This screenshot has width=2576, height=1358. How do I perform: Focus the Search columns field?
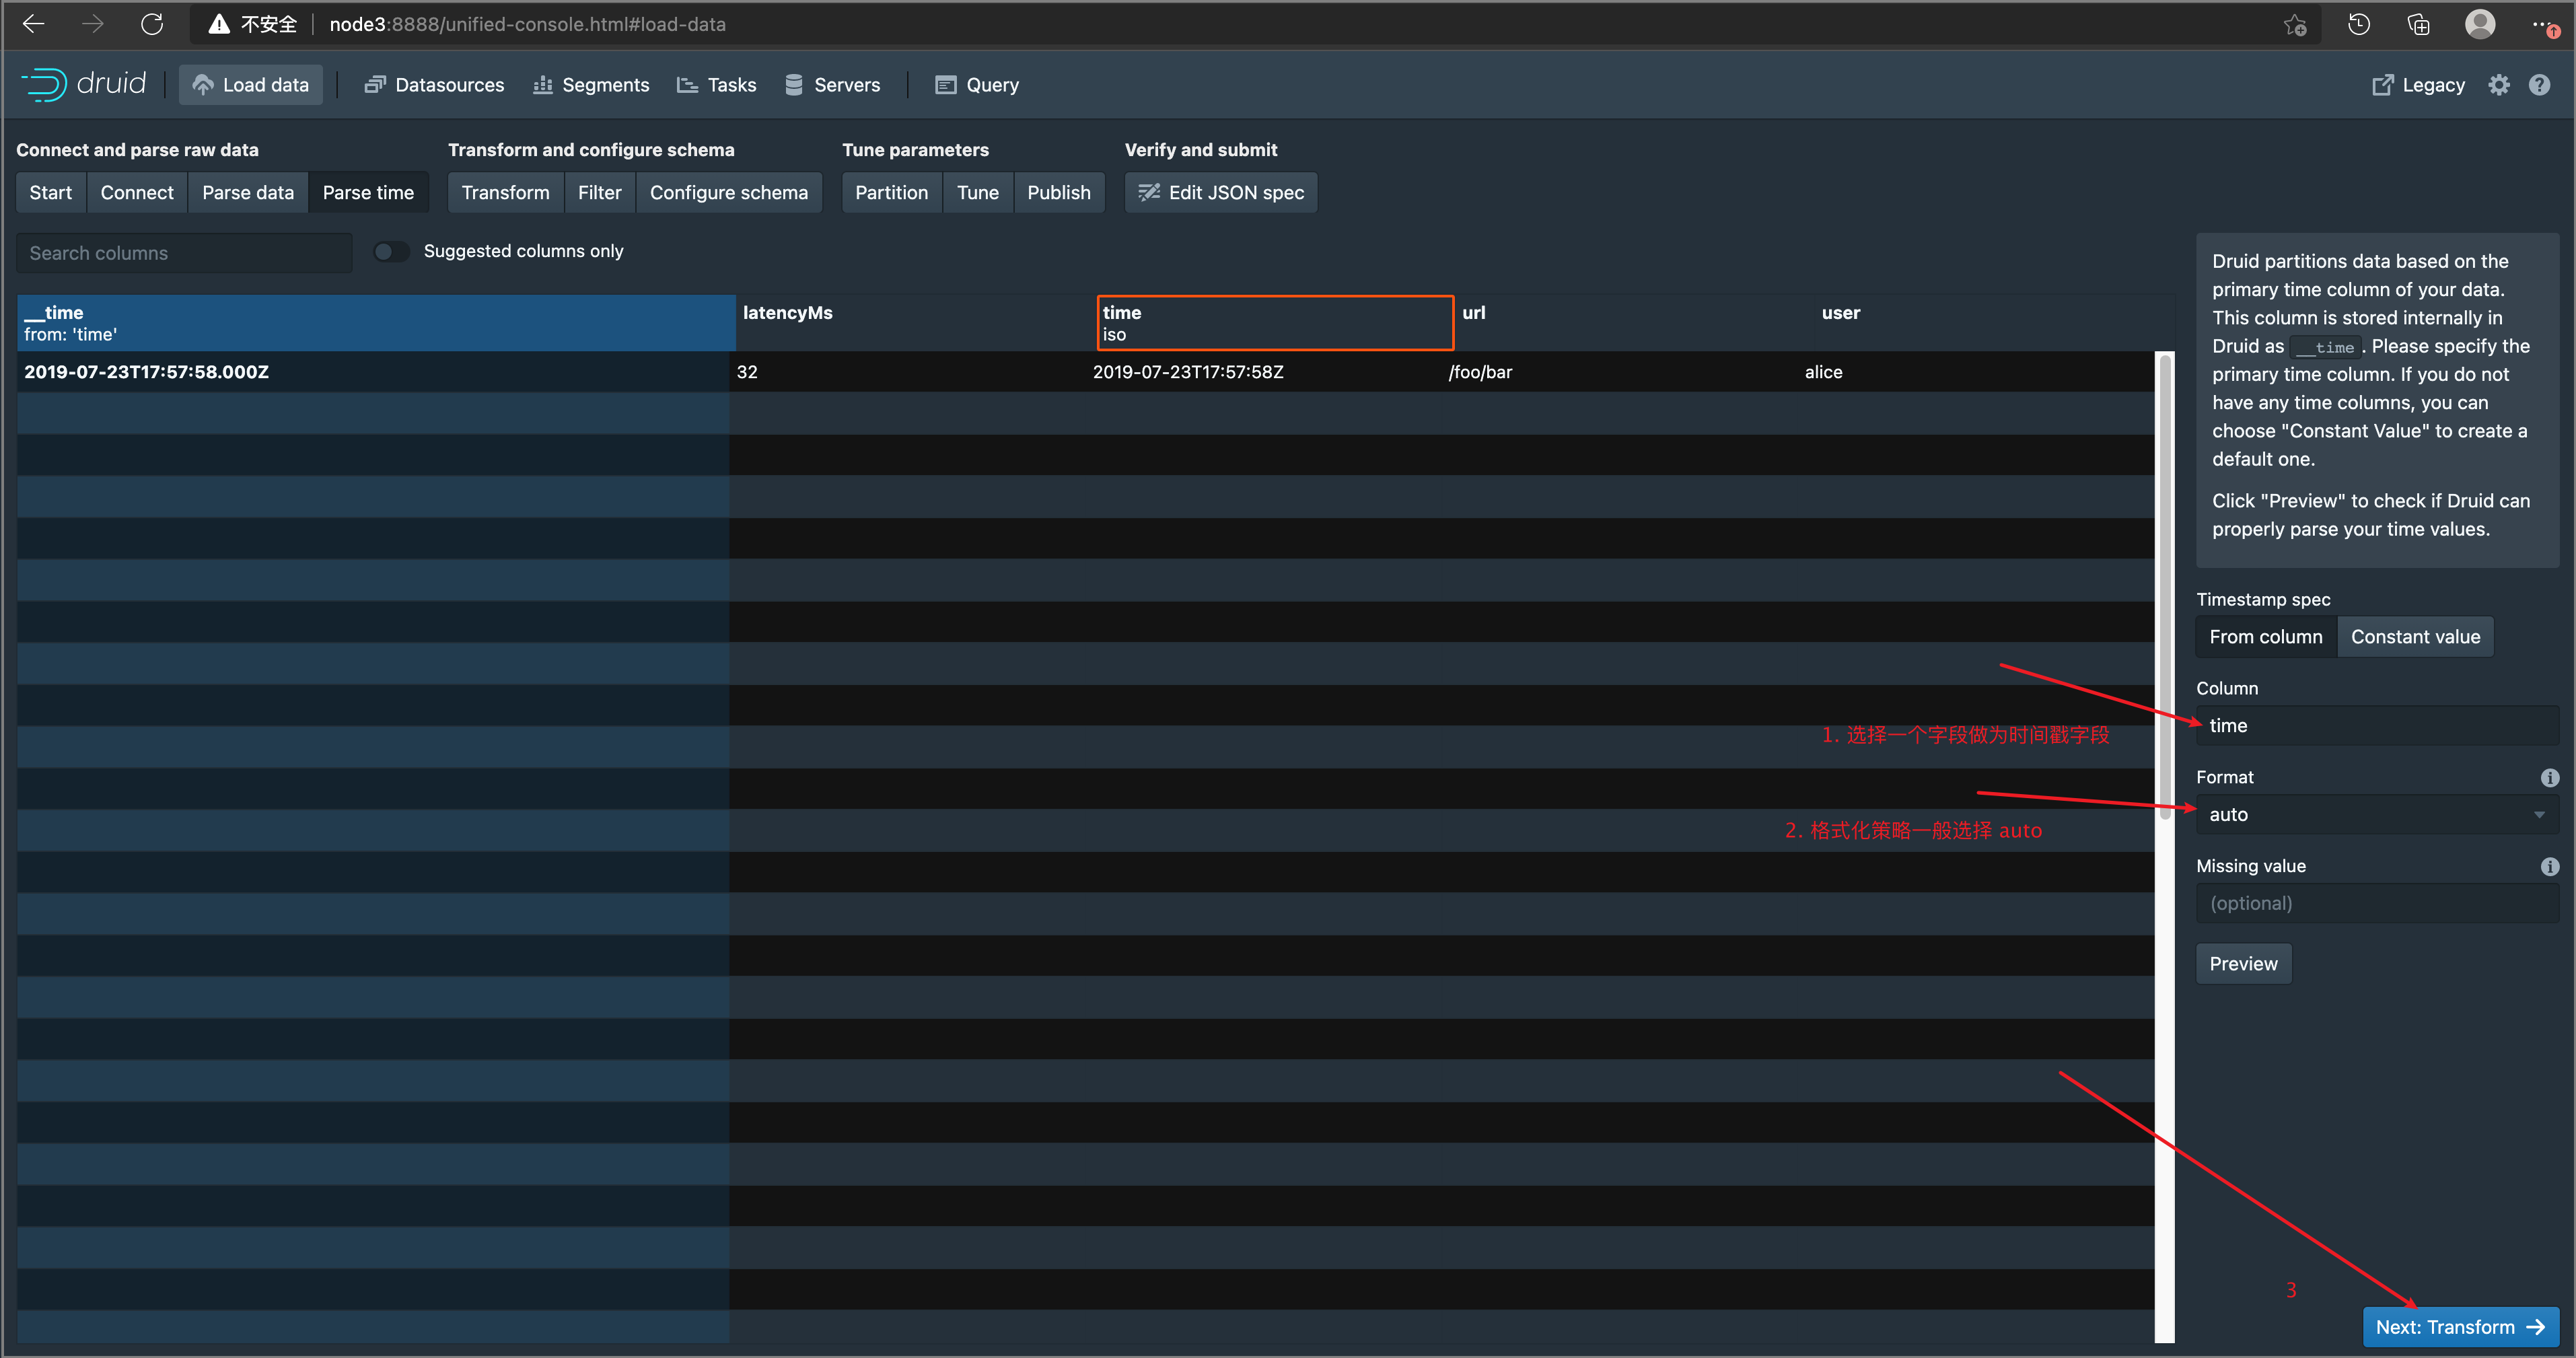pos(184,253)
